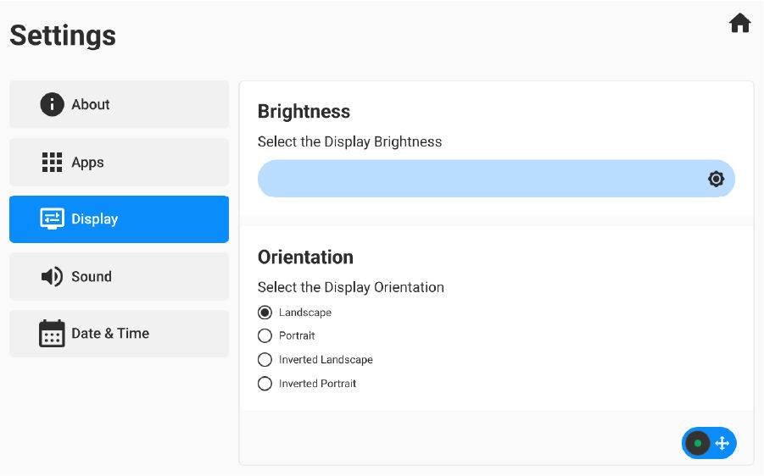The image size is (764, 476).
Task: Pick the Inverted Portrait orientation
Action: pos(265,384)
